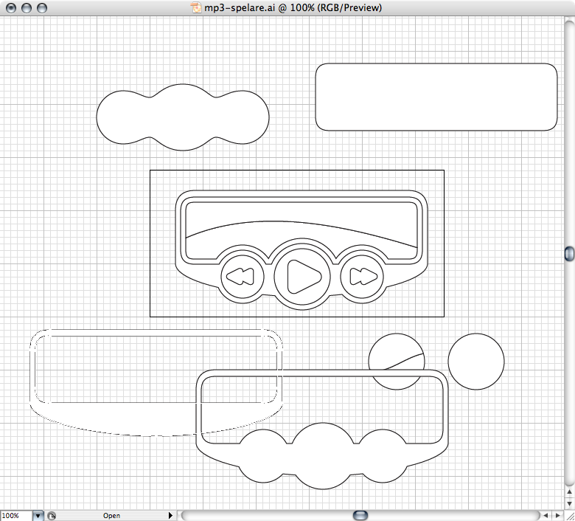Select the rewind double-arrow shape
The image size is (575, 521).
[x=241, y=277]
